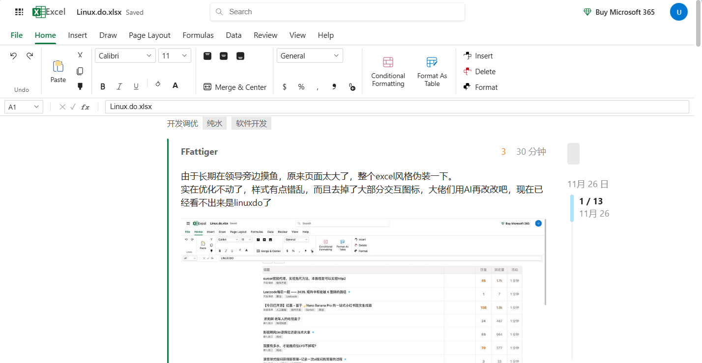Expand the General number format dropdown
This screenshot has height=363, width=702.
(x=310, y=56)
